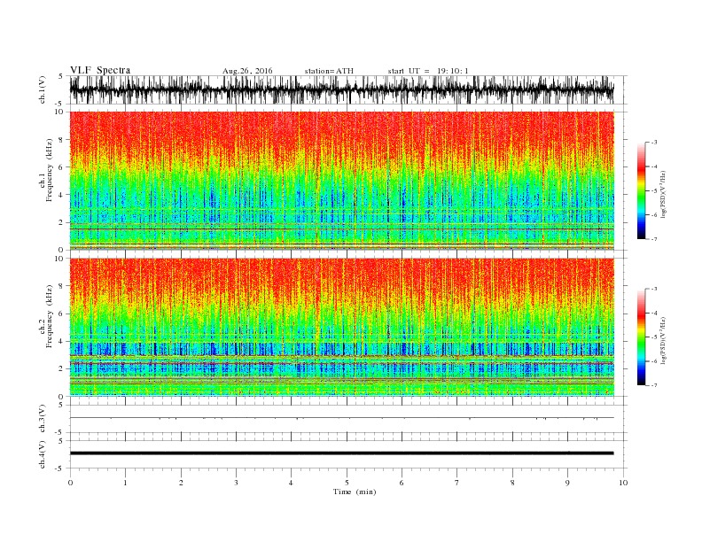Click the time axis tick label "5"
Screen dimensions: 702x542
[347, 483]
